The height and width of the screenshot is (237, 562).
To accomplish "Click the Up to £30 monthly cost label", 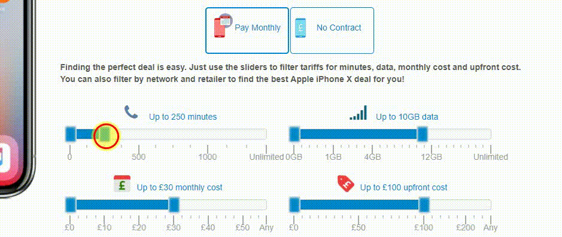I will [180, 187].
